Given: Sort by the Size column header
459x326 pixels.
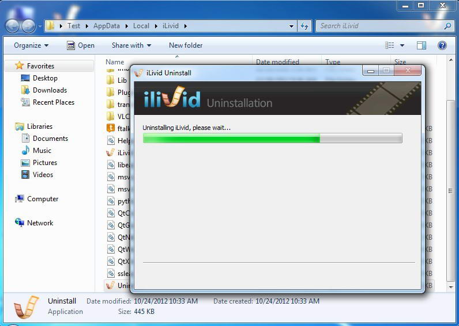Looking at the screenshot, I should pyautogui.click(x=400, y=62).
